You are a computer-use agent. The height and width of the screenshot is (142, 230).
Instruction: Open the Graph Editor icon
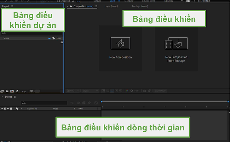pyautogui.click(x=96, y=103)
